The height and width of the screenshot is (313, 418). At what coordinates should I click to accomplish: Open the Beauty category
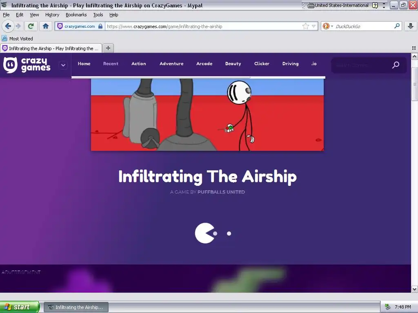(233, 64)
